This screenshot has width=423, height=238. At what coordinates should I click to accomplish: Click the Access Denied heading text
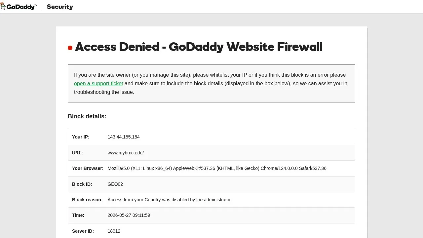click(199, 47)
